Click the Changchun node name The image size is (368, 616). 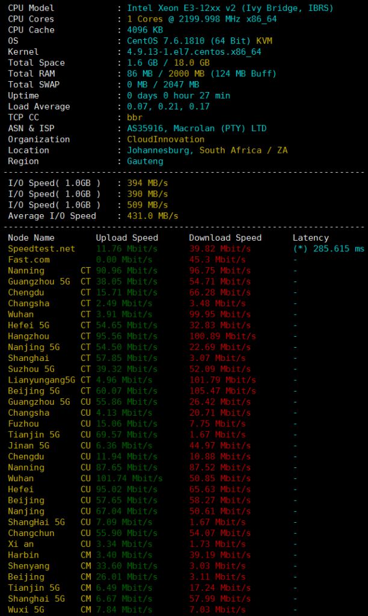coord(31,534)
